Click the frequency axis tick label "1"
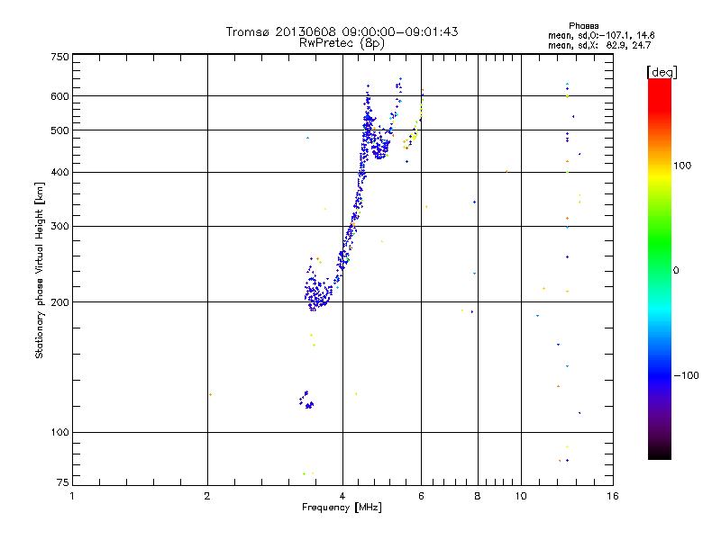Viewport: 721px width, 540px height. (72, 496)
